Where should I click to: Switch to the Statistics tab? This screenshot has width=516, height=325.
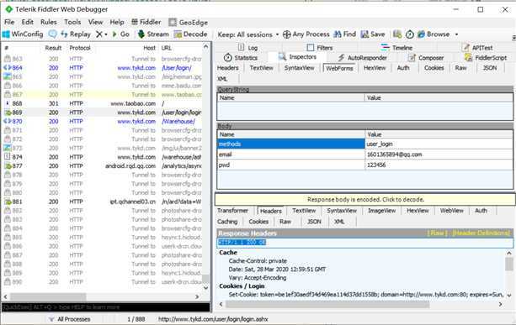[x=241, y=58]
